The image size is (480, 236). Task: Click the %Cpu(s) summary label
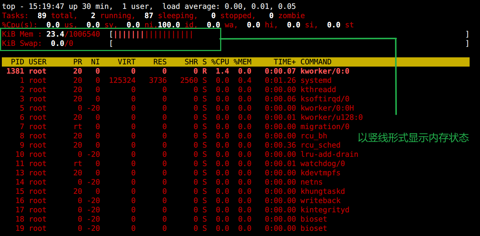20,25
